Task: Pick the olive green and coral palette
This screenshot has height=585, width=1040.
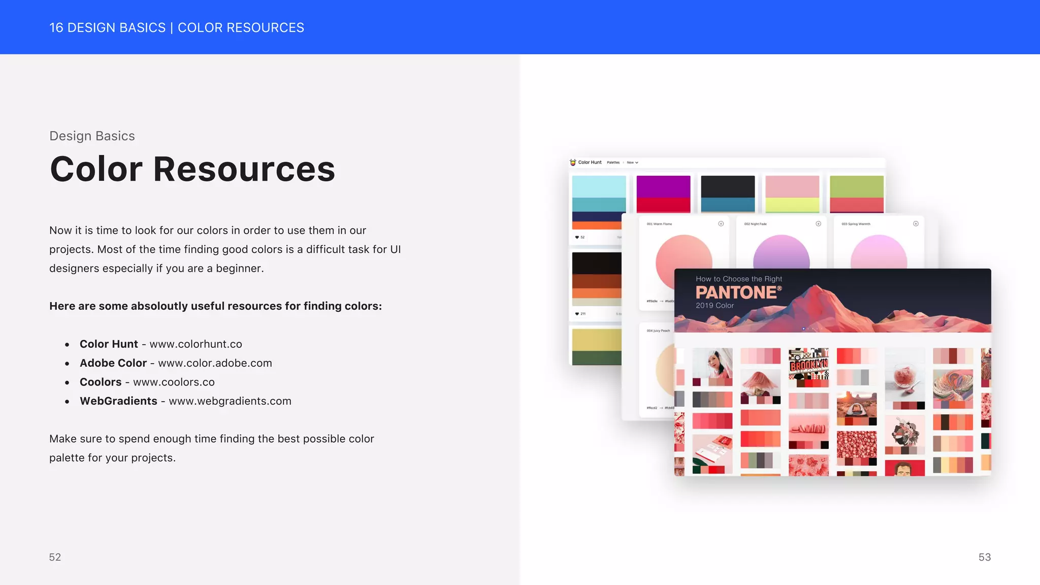Action: tap(857, 194)
